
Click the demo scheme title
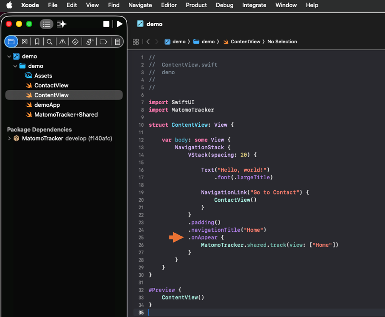(154, 24)
